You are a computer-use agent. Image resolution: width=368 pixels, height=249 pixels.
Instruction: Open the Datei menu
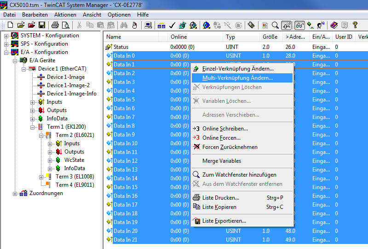pos(9,15)
